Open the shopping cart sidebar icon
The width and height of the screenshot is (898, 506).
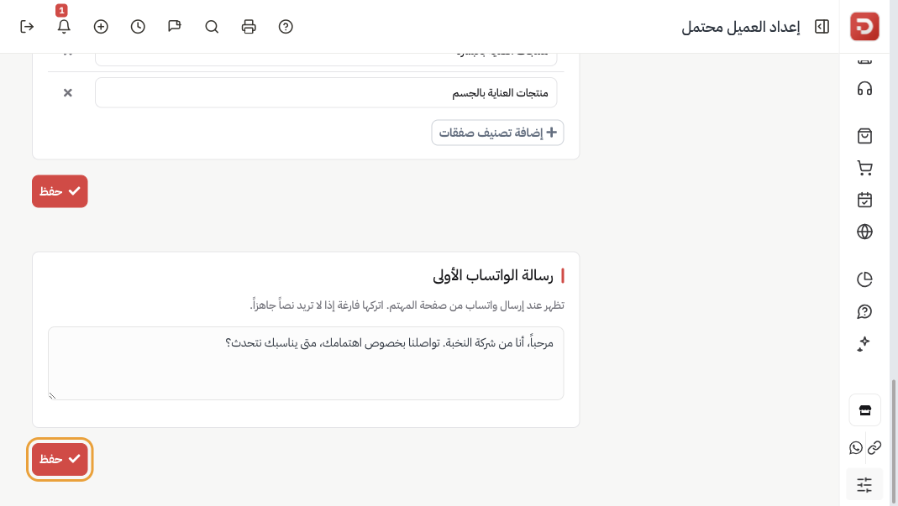click(864, 168)
